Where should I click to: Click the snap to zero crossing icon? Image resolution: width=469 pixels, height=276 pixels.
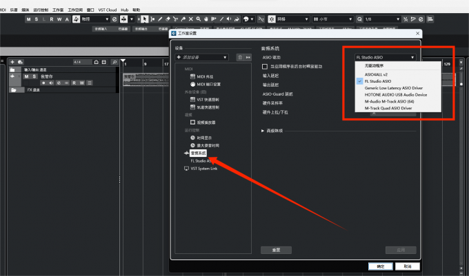click(x=261, y=19)
